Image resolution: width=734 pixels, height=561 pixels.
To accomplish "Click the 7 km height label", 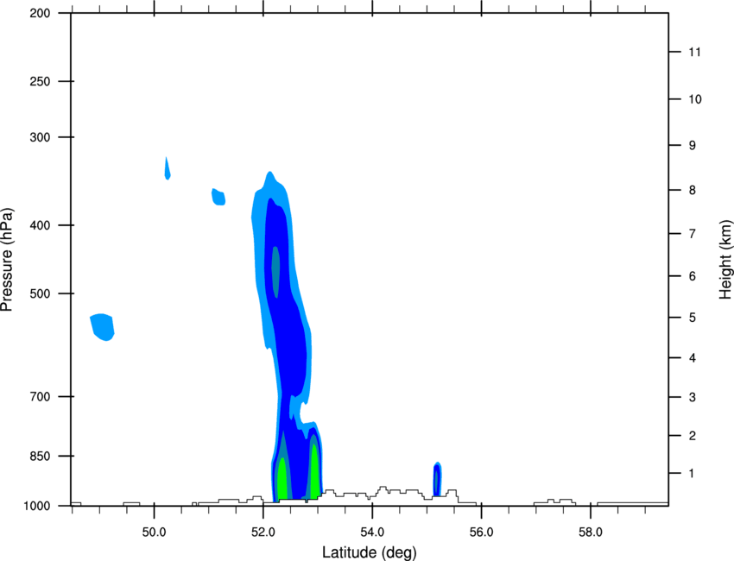I will (x=692, y=234).
